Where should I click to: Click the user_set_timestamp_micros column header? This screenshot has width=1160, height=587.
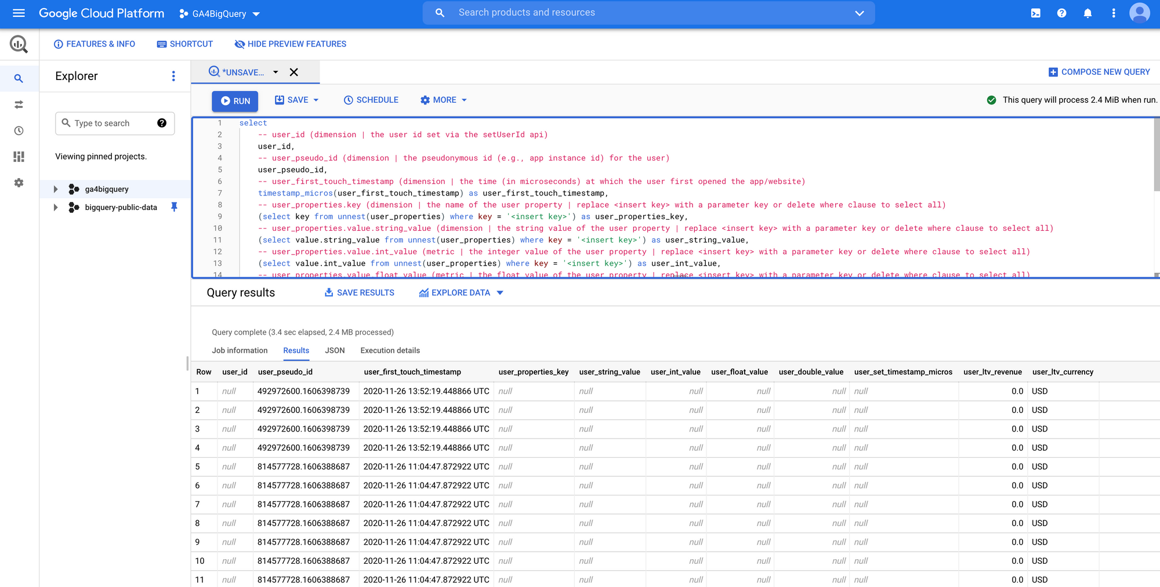[903, 372]
